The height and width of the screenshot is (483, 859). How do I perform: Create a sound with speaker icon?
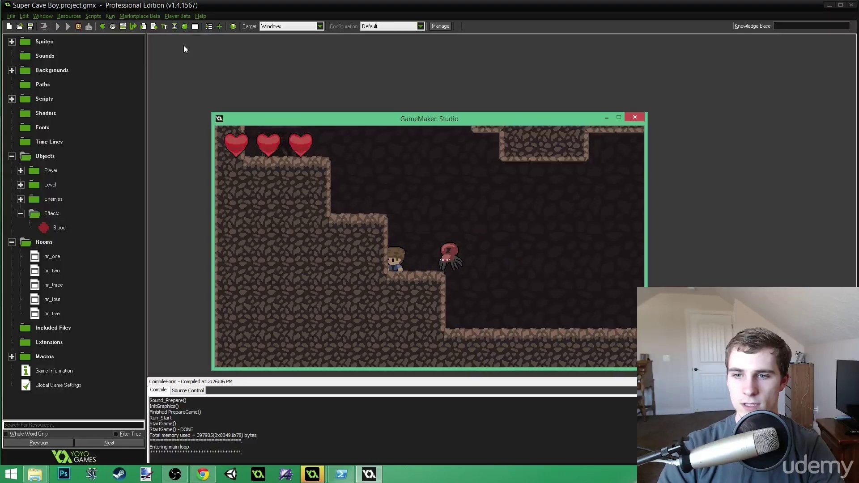113,26
